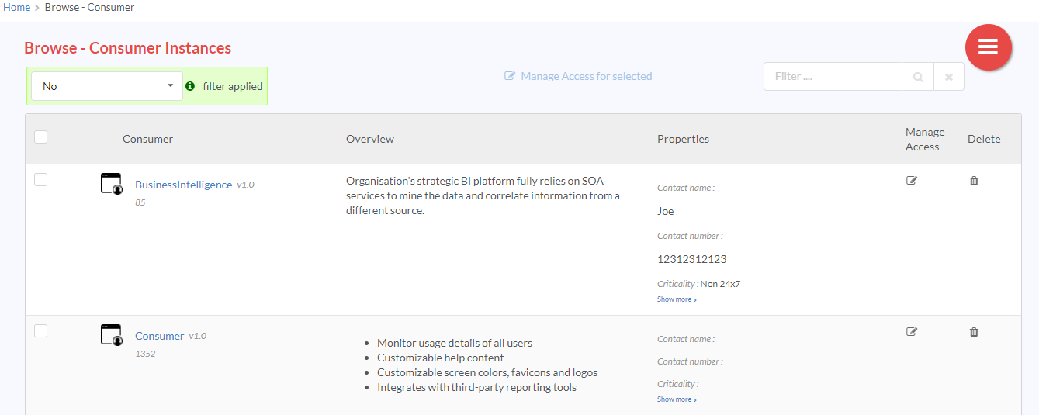Expand 'Show more' under BusinessIntelligence properties
Image resolution: width=1039 pixels, height=415 pixels.
pos(677,299)
